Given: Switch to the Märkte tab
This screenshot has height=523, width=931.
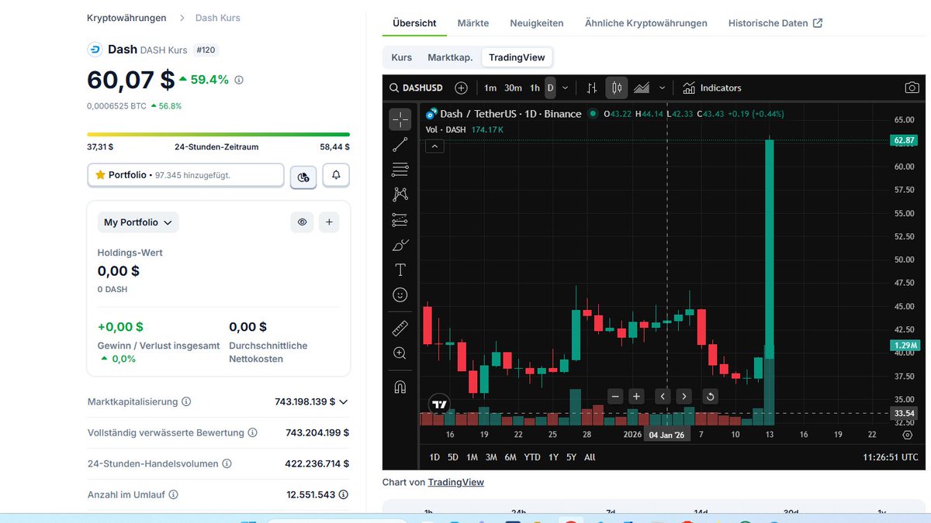Looking at the screenshot, I should coord(473,23).
